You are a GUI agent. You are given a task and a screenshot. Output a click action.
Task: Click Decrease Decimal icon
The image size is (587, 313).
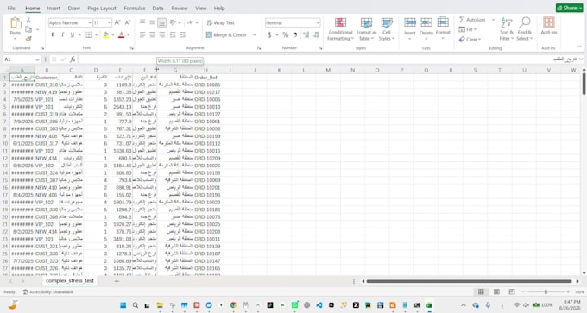[x=316, y=34]
